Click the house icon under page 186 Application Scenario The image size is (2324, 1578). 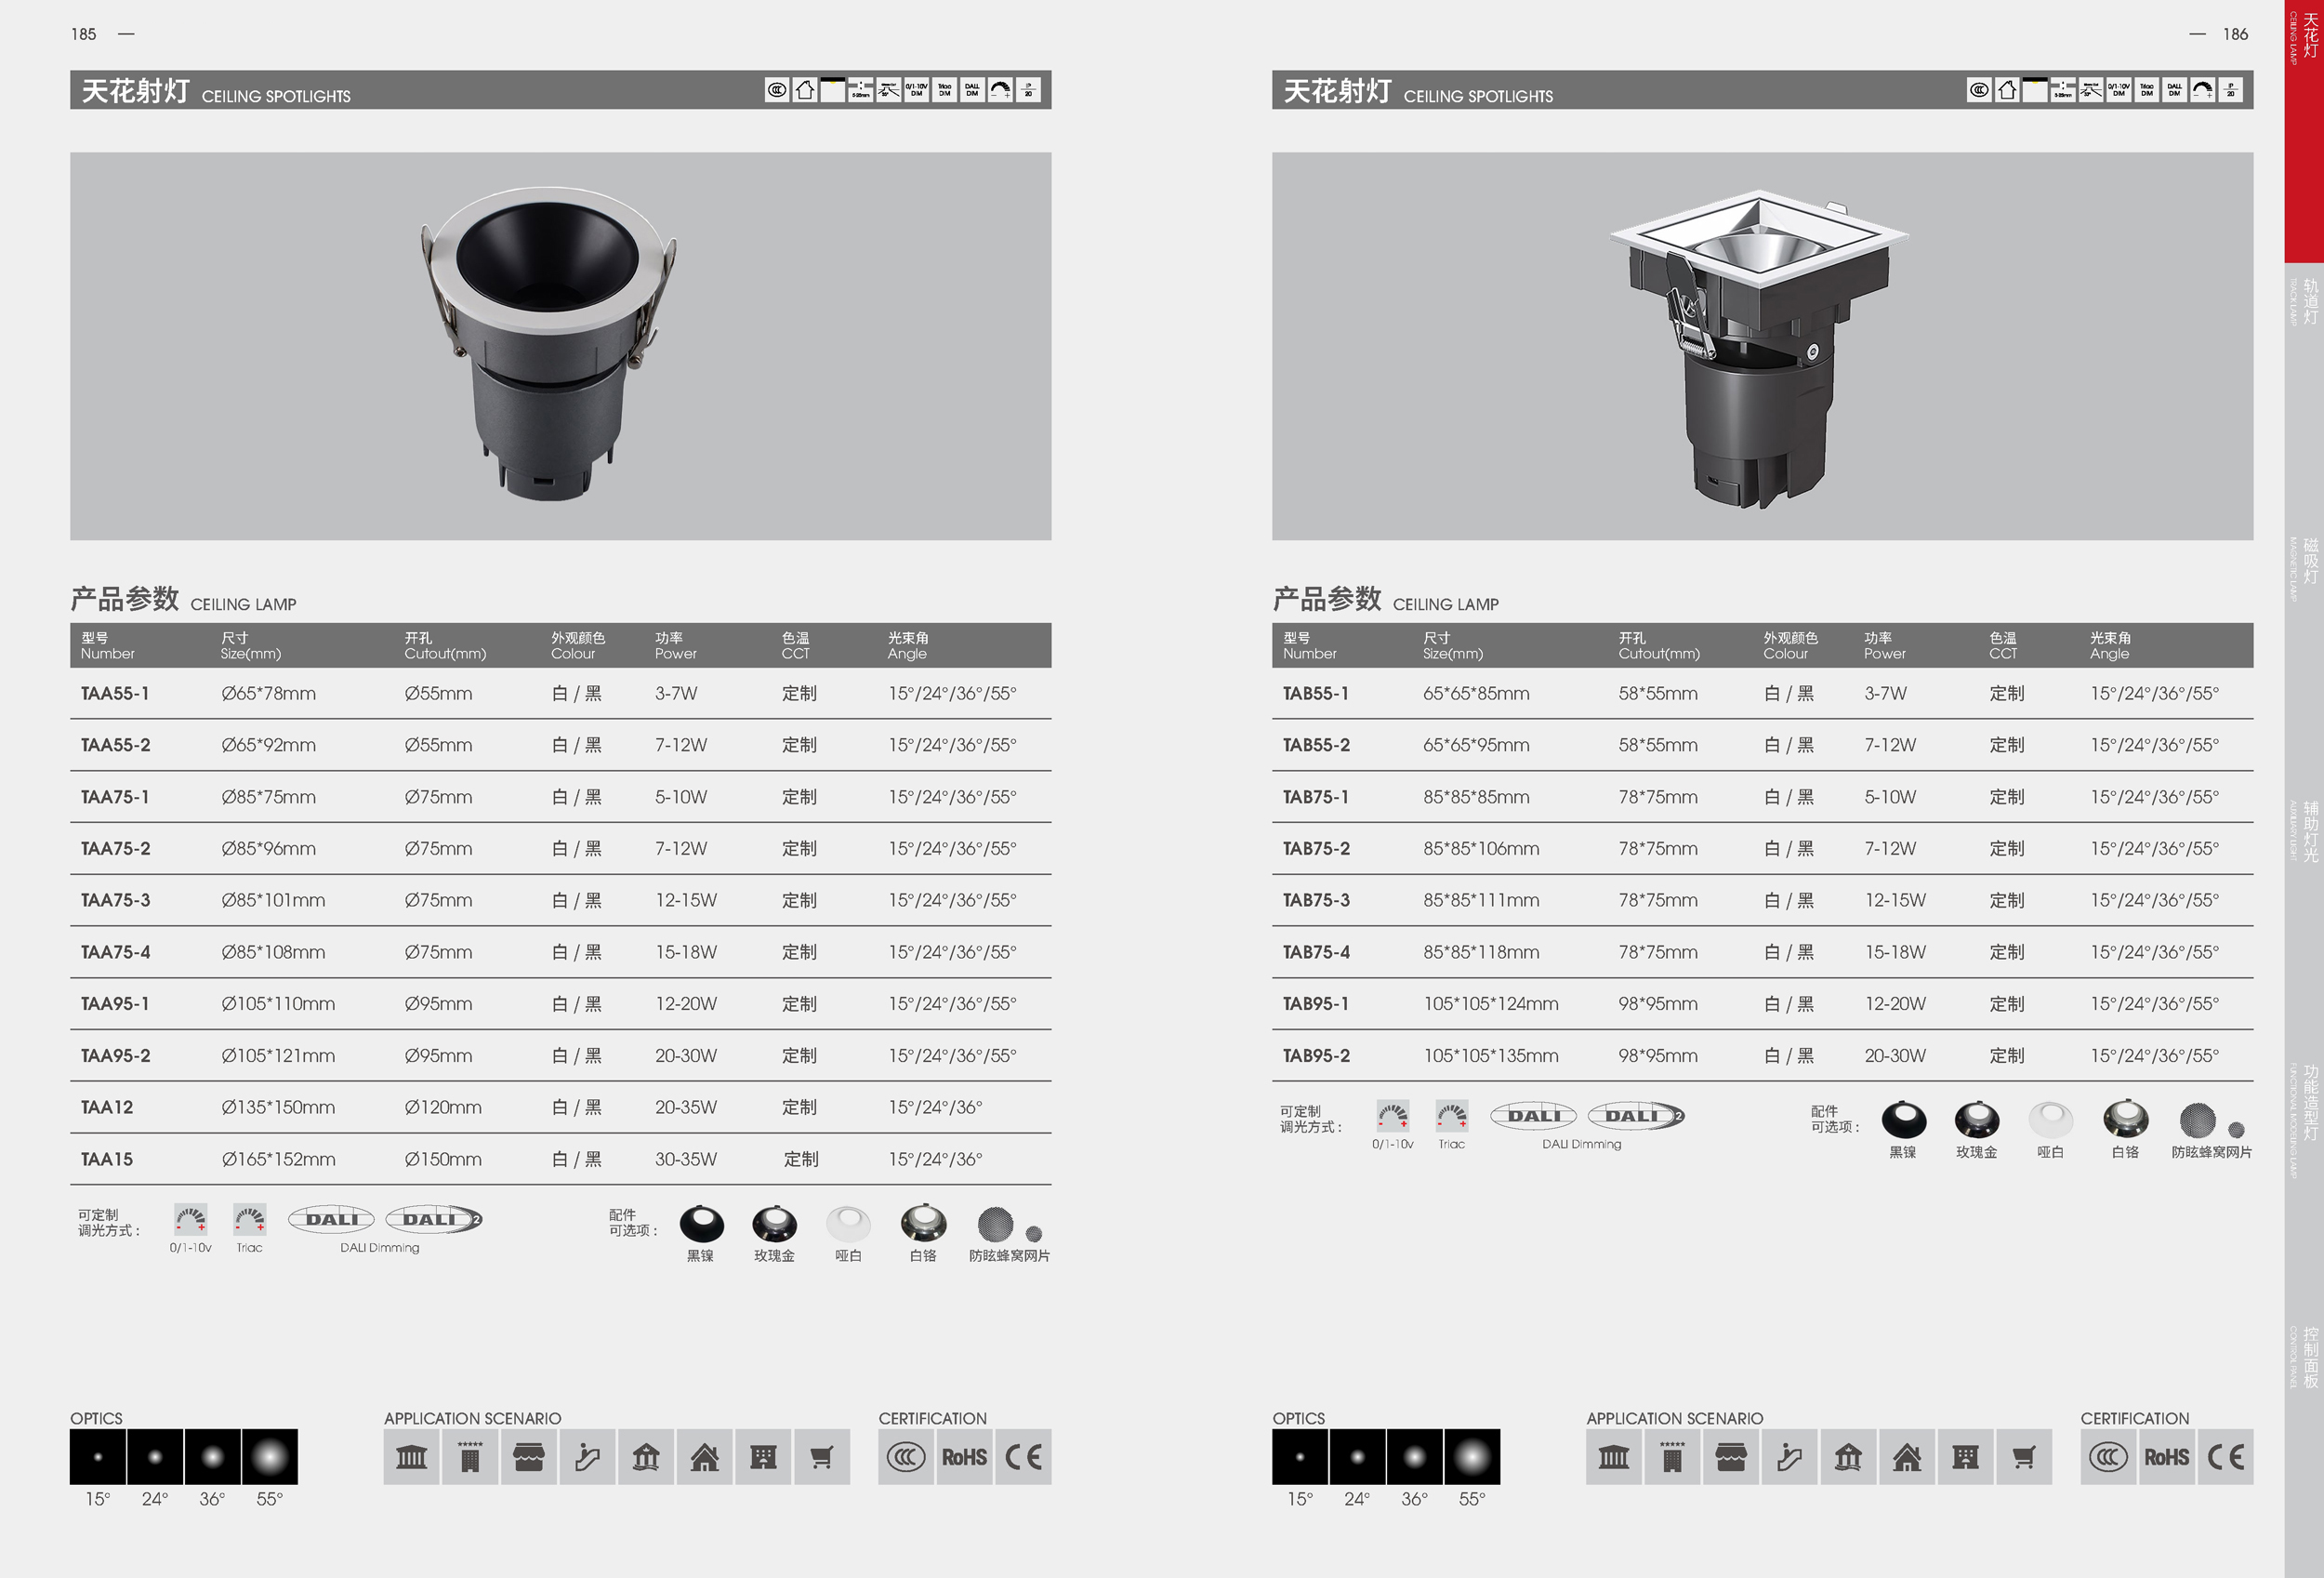(1906, 1457)
